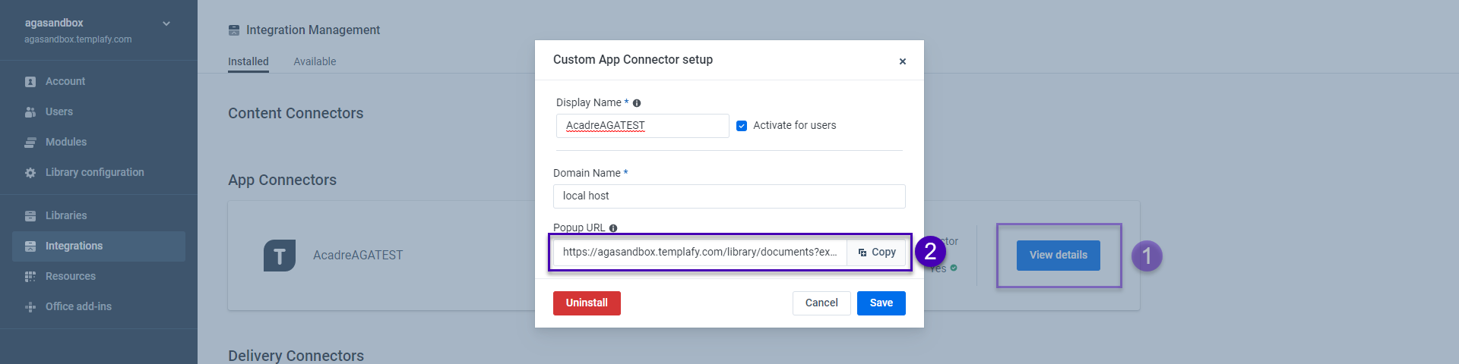Expand the agasandbox tenant dropdown
The height and width of the screenshot is (364, 1459).
point(166,24)
